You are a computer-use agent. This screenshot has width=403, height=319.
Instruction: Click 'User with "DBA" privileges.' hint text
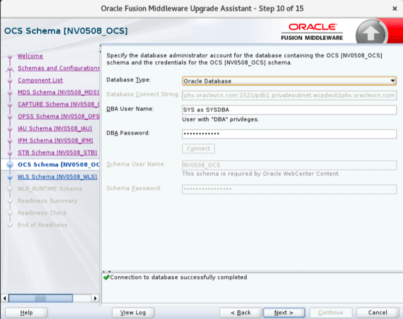pyautogui.click(x=221, y=119)
